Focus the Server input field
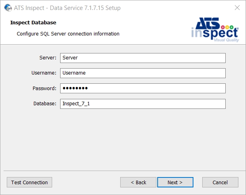Screen dimensions: 246x195 (x=143, y=58)
